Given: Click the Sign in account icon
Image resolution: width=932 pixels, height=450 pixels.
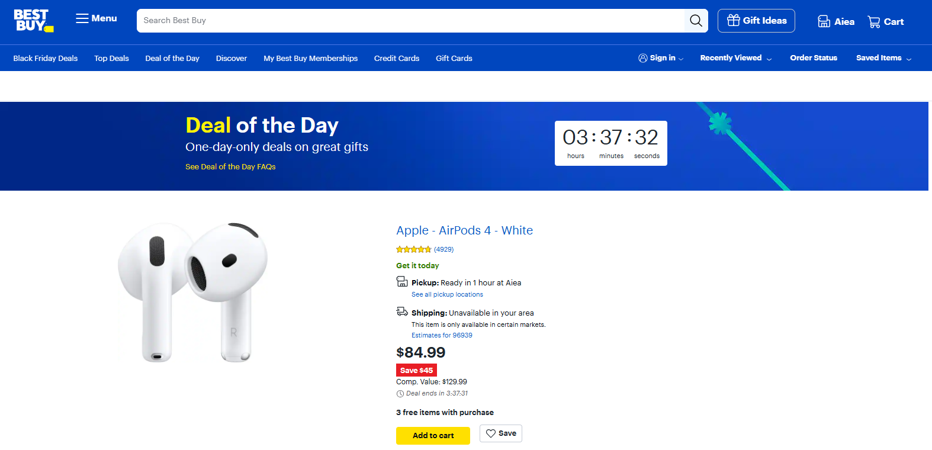Looking at the screenshot, I should pyautogui.click(x=643, y=57).
